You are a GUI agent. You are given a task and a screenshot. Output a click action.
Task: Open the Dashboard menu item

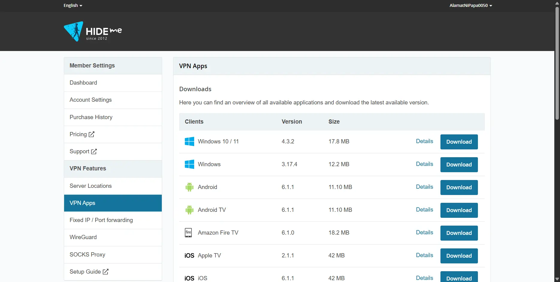[113, 83]
